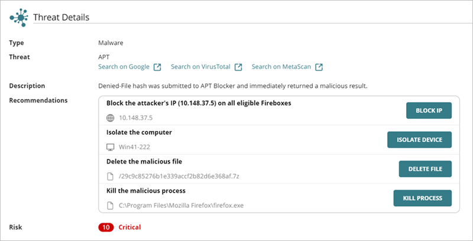The height and width of the screenshot is (241, 473).
Task: Click the red risk score 10 badge
Action: (106, 227)
